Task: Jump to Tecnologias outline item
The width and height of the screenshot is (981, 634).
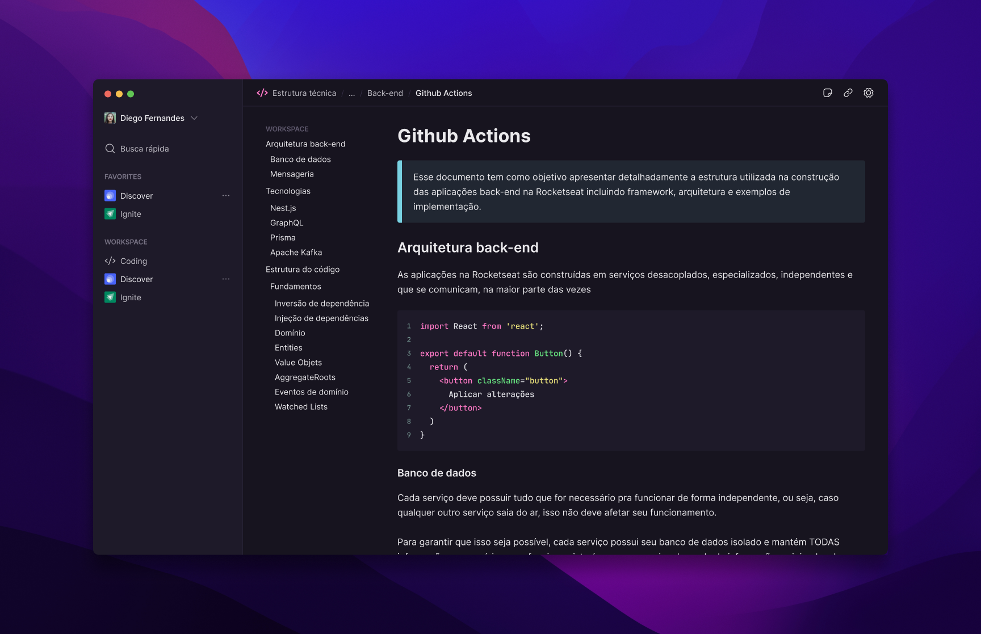Action: coord(288,191)
